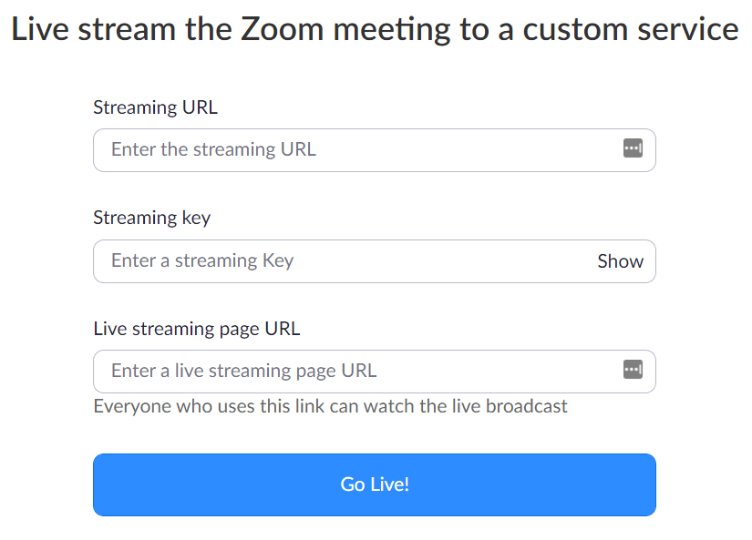Click placeholder "Enter the streaming URL"

[x=213, y=149]
